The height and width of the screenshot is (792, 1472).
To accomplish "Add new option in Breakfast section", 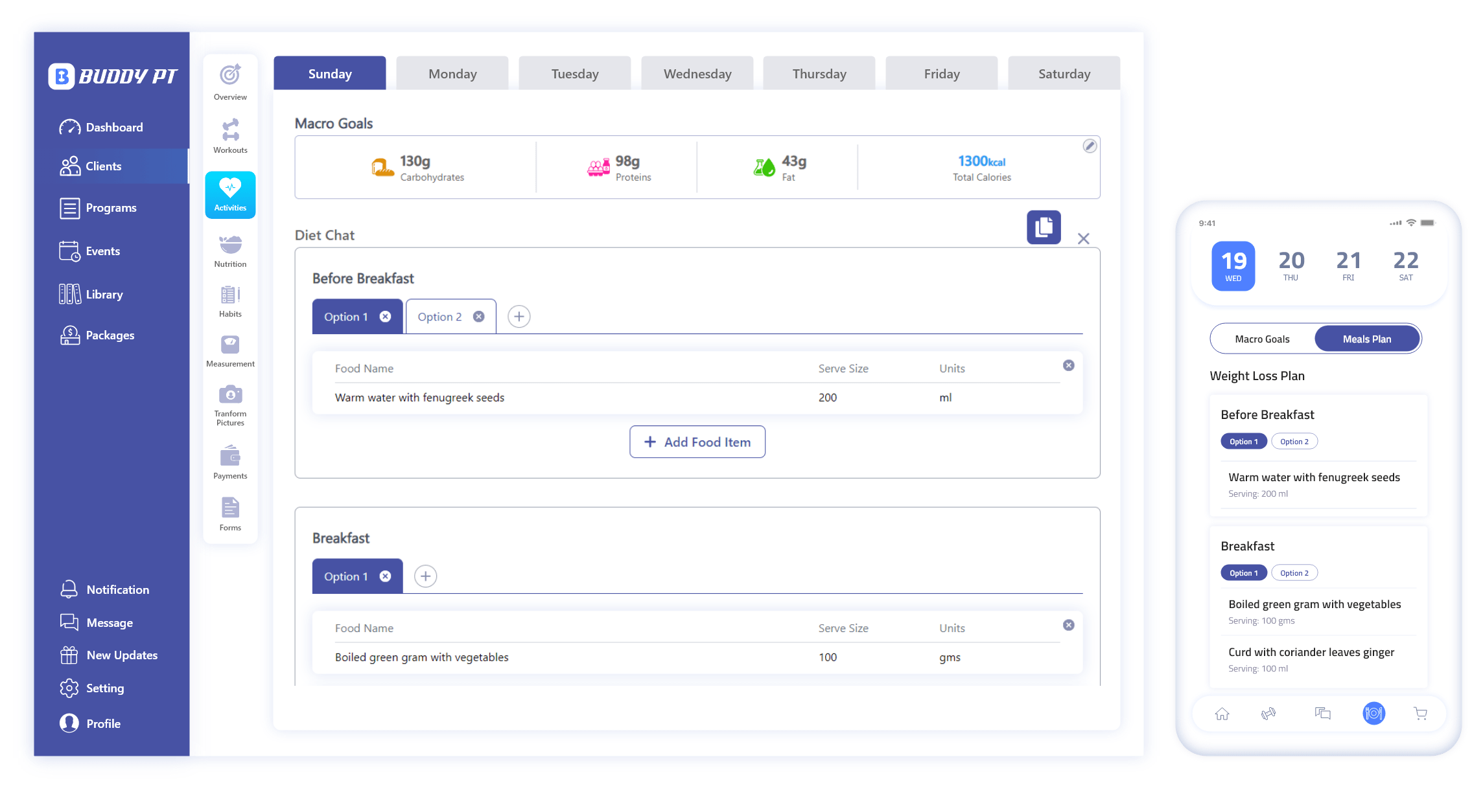I will pyautogui.click(x=425, y=576).
